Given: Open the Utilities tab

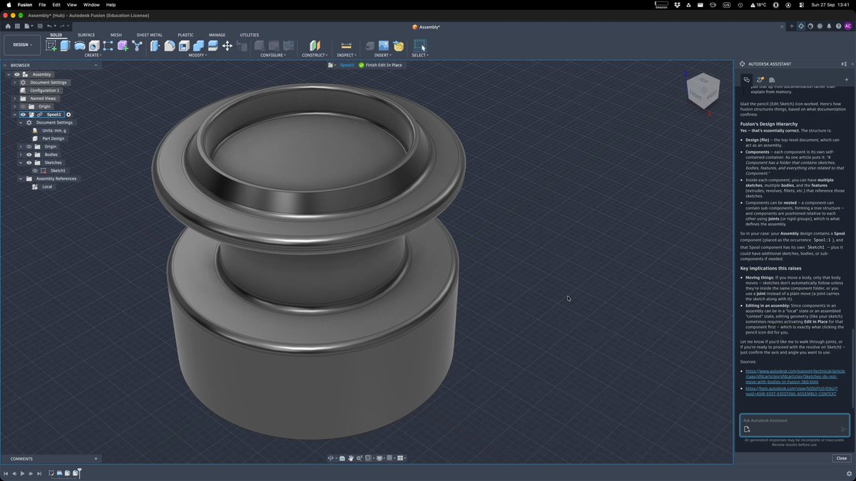Looking at the screenshot, I should point(250,35).
